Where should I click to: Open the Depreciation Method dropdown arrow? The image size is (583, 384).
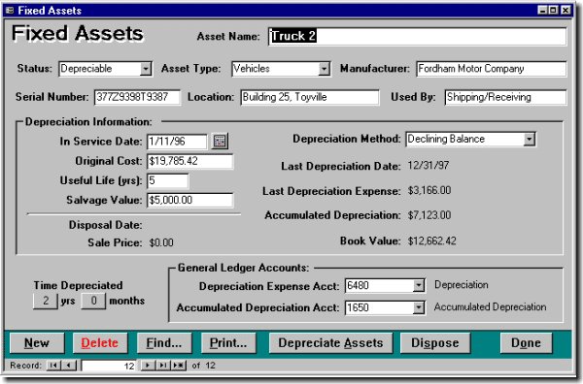(530, 139)
